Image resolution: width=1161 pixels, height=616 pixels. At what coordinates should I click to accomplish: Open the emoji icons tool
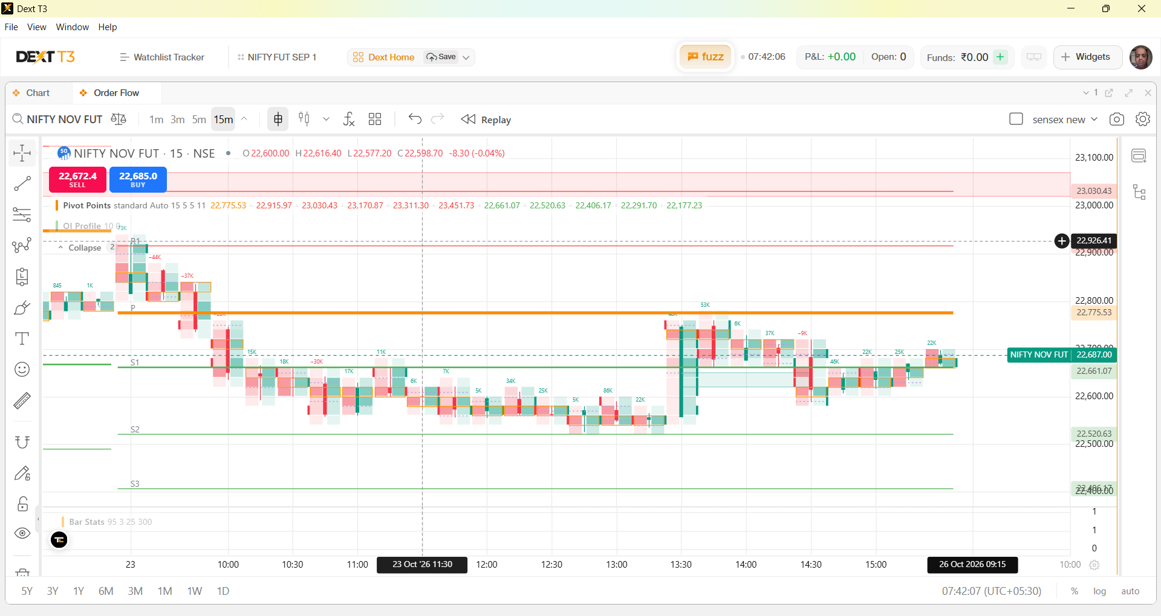coord(22,369)
